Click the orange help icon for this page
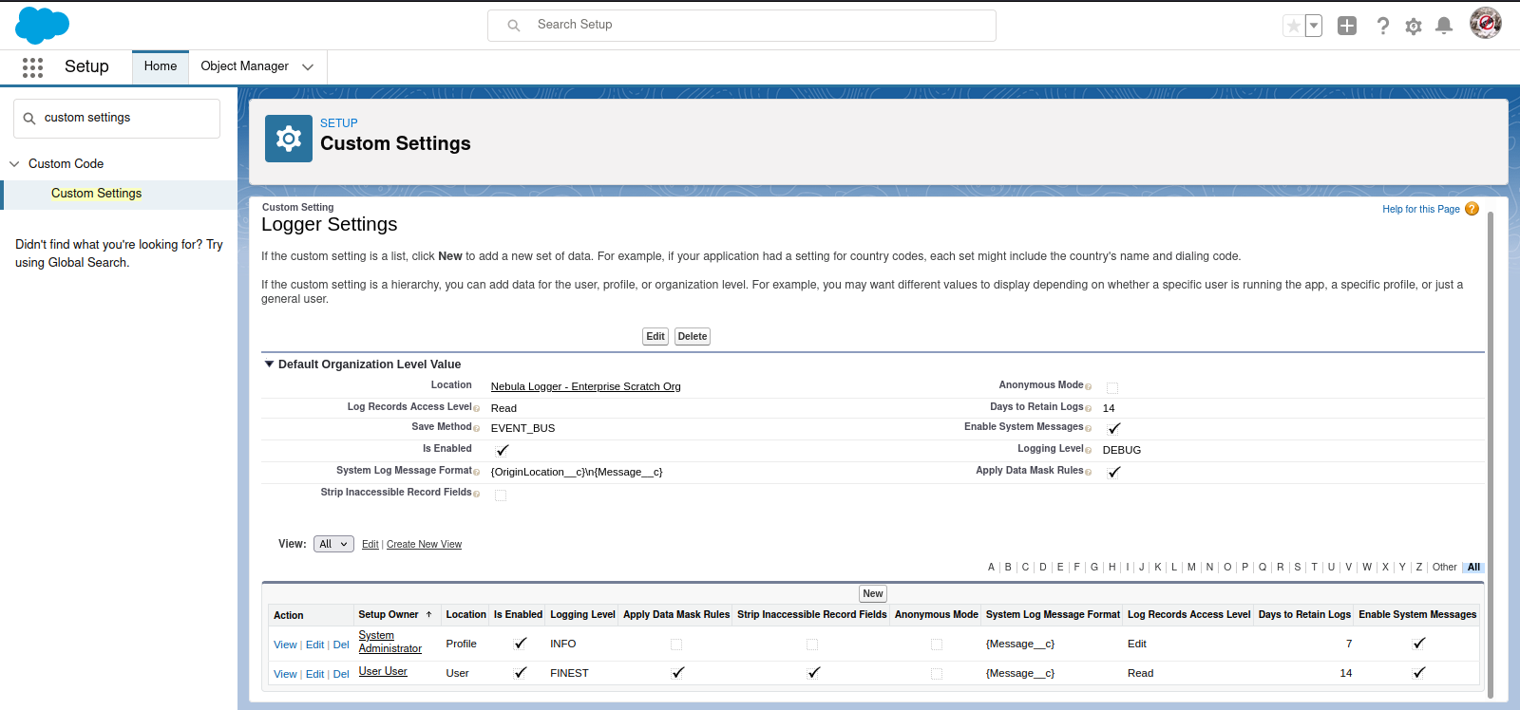Viewport: 1520px width, 710px height. tap(1472, 209)
